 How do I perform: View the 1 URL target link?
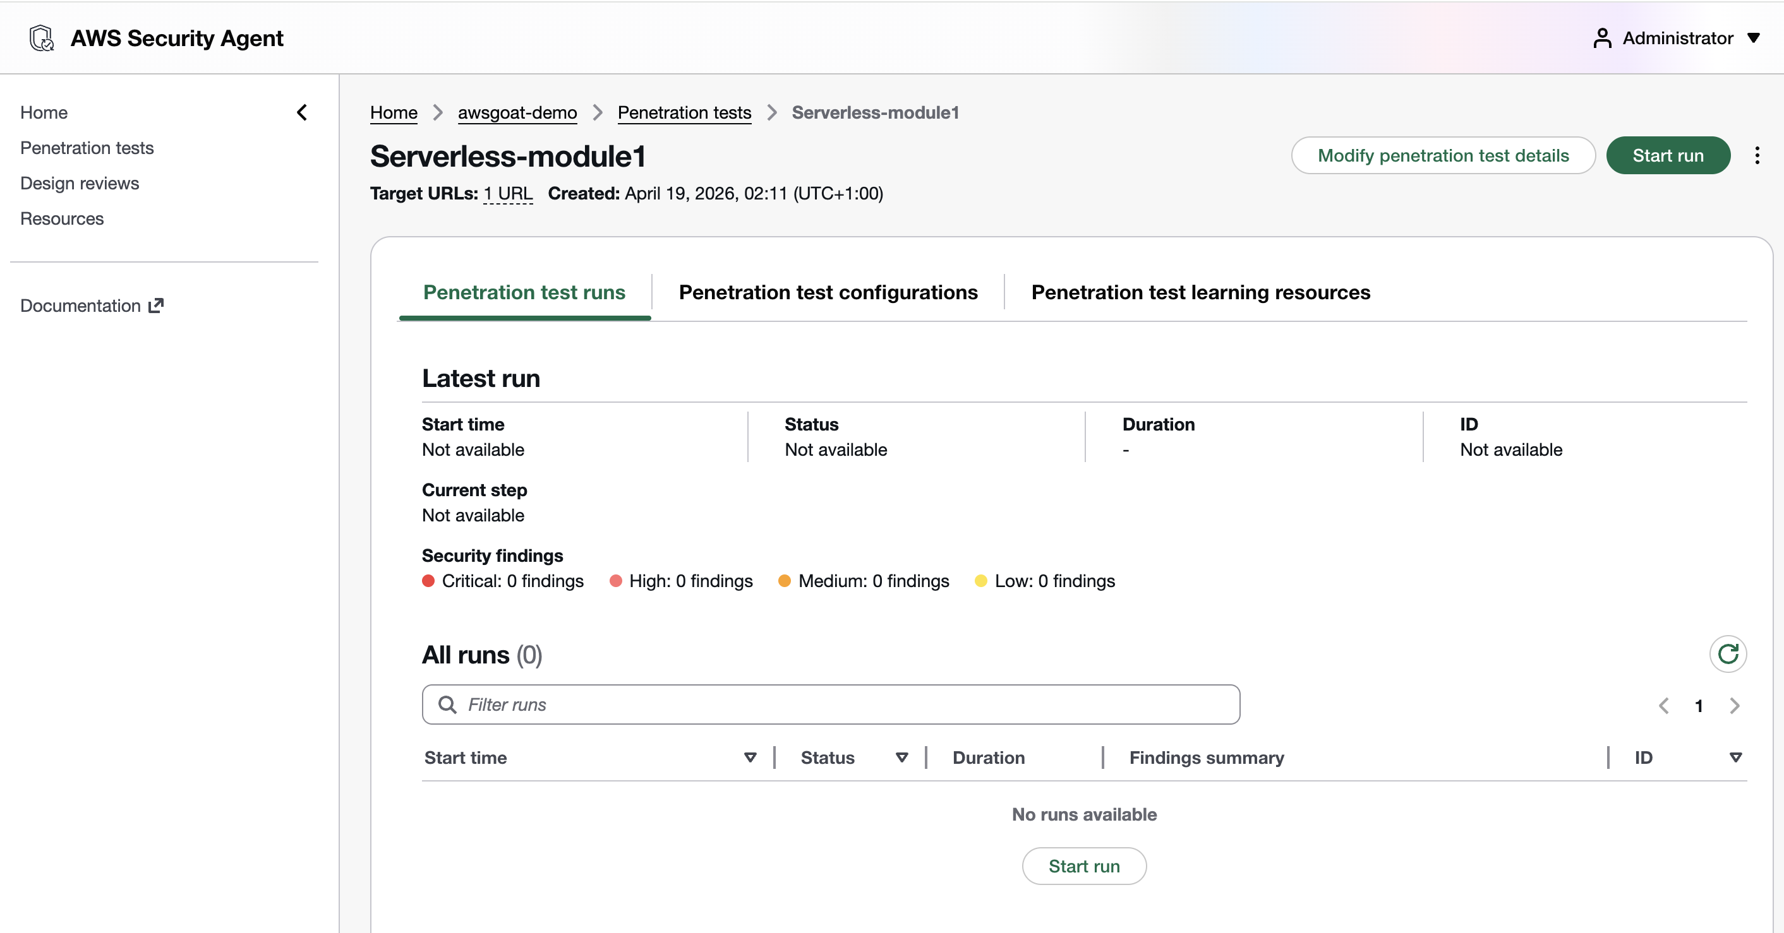coord(508,194)
